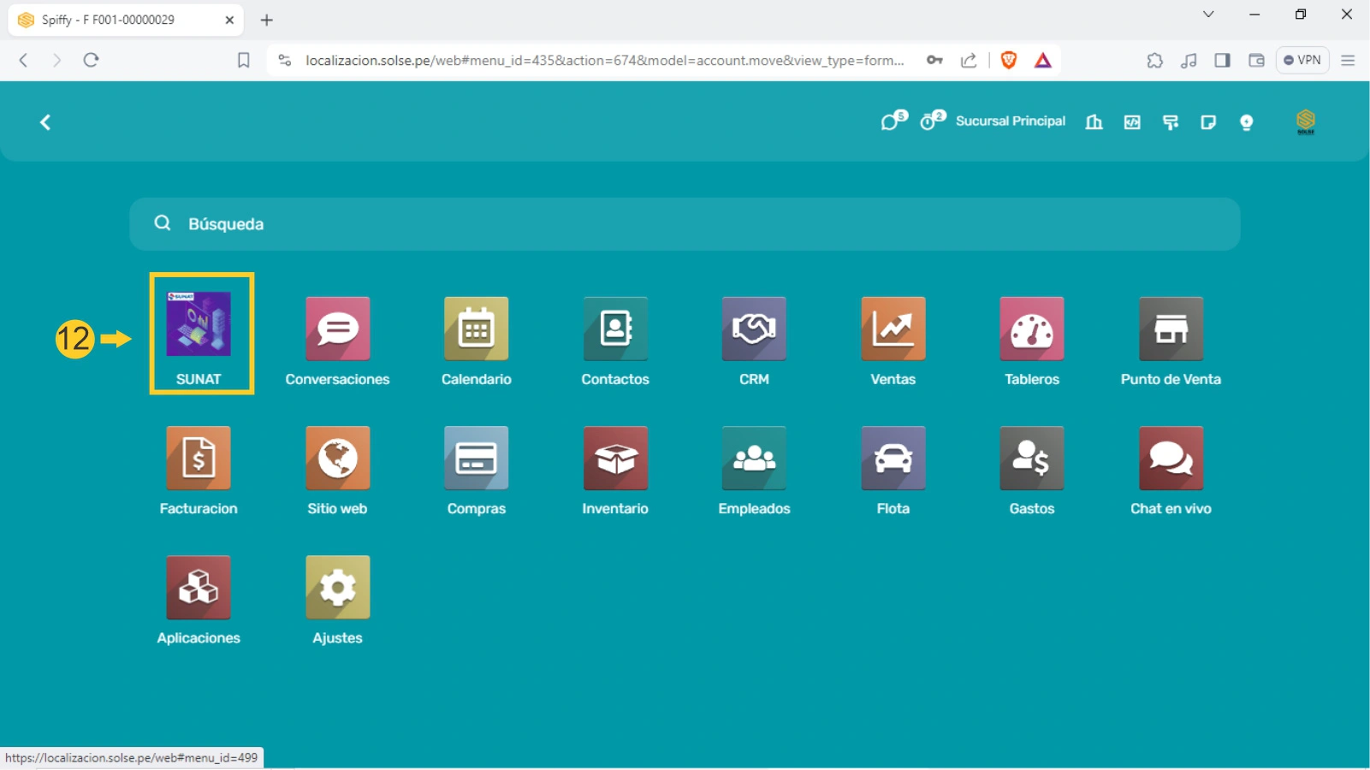
Task: Toggle the Brave VPN button
Action: tap(1302, 60)
